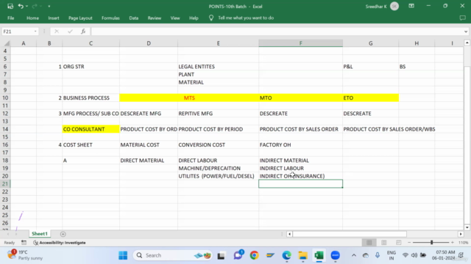Viewport: 471px width, 264px height.
Task: Open Google Chrome from taskbar
Action: coord(254,255)
